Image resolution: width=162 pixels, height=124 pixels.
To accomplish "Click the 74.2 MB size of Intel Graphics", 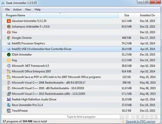I will (127, 43).
